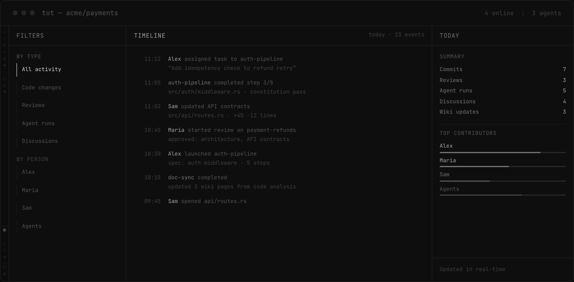Open the 10:45 'Maria started review on payment-refunds' event
This screenshot has height=282, width=574.
point(232,130)
